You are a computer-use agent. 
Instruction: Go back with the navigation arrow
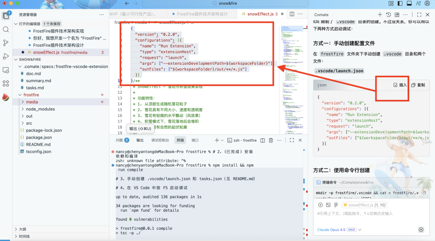(x=127, y=3)
